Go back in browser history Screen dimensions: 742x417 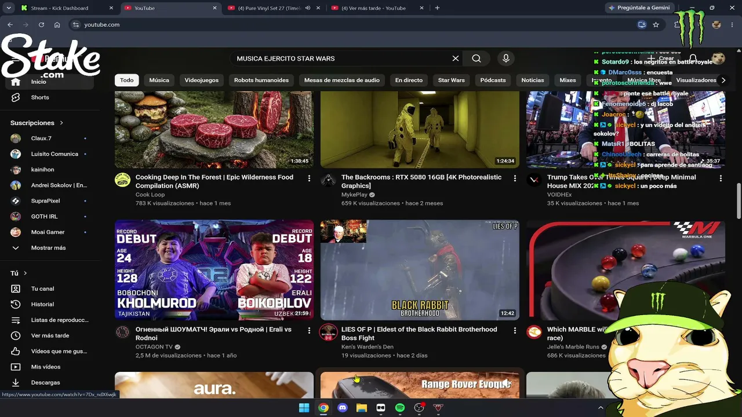(10, 25)
